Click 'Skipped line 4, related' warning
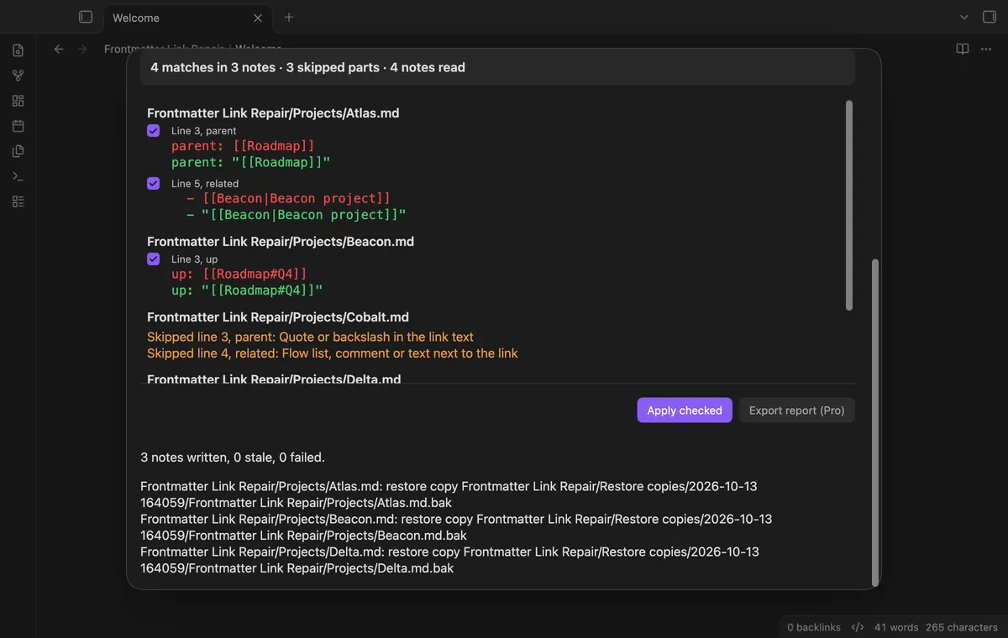 (333, 353)
